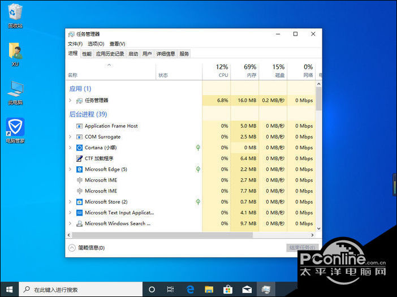Open Task View on the taskbar

(170, 290)
